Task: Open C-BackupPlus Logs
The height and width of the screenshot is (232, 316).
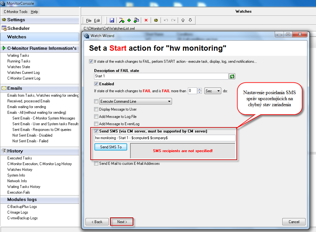Action: pyautogui.click(x=22, y=207)
